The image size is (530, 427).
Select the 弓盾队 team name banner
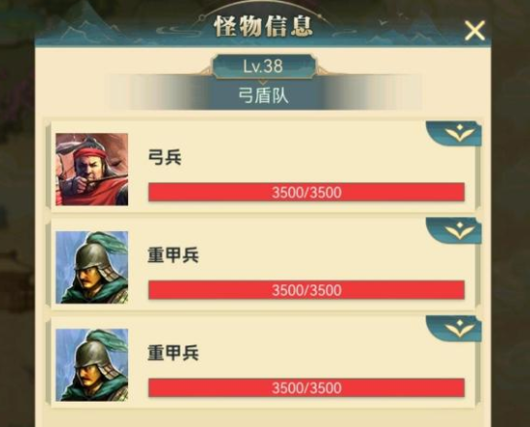pos(264,95)
